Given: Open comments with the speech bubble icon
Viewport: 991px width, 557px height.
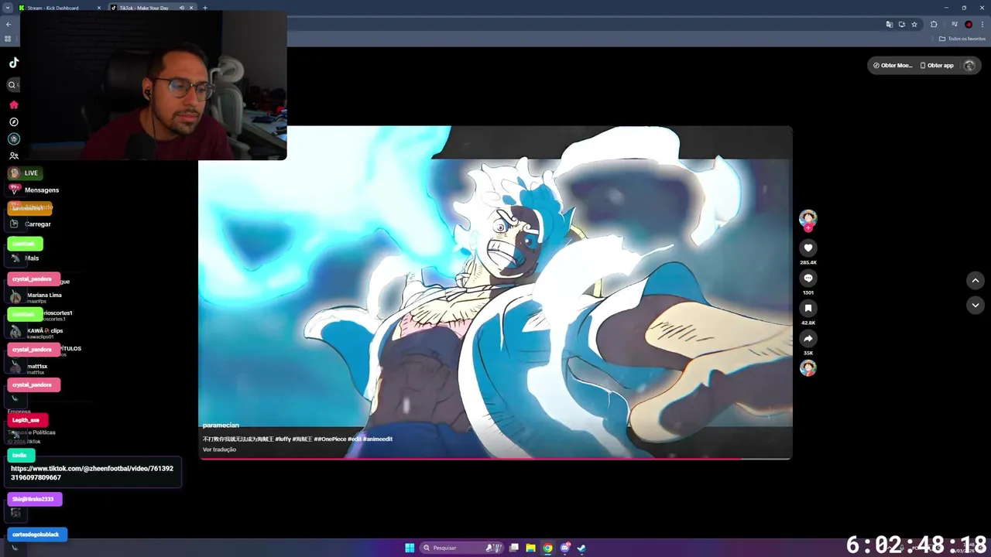Looking at the screenshot, I should tap(808, 278).
